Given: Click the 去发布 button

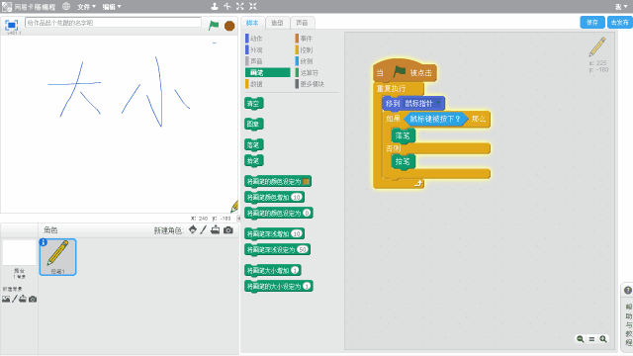Looking at the screenshot, I should coord(620,22).
